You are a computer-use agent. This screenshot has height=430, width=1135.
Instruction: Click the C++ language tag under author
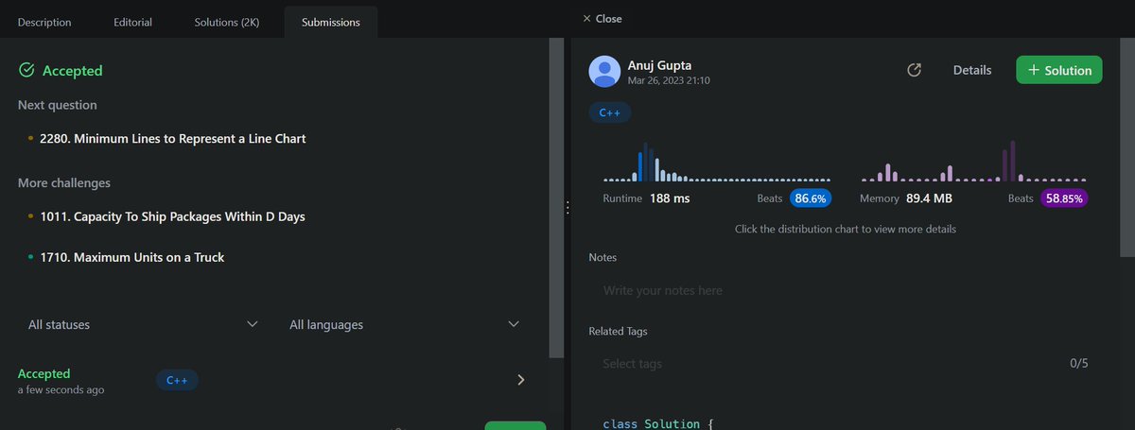coord(610,112)
